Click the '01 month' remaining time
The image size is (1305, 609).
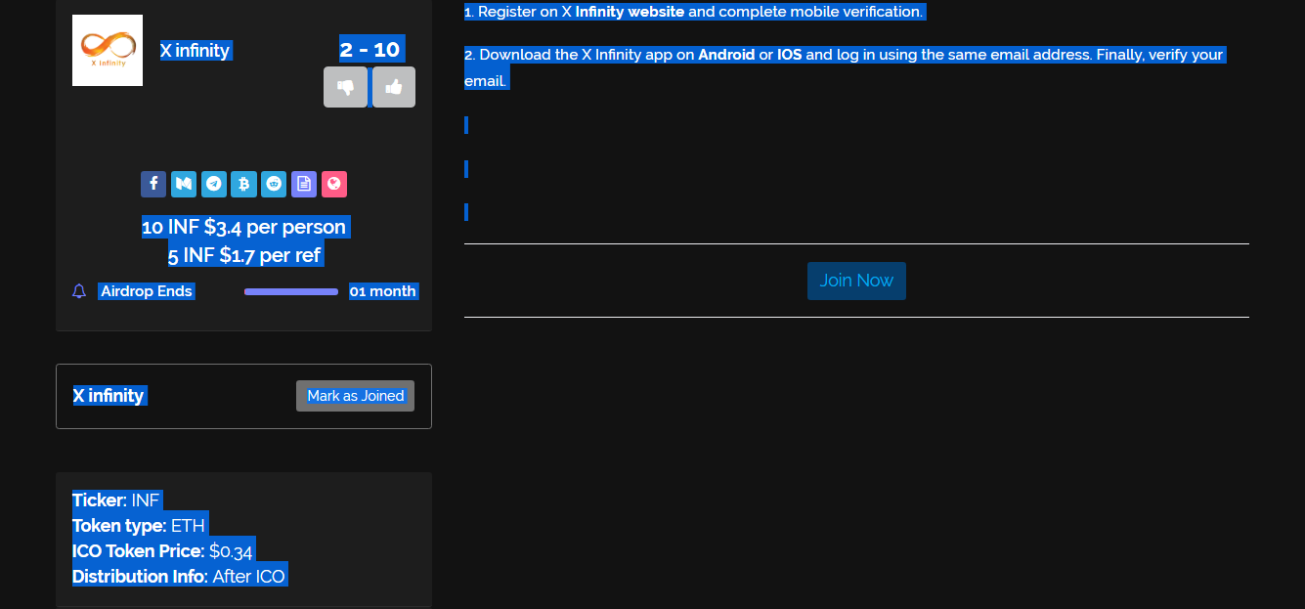click(383, 291)
